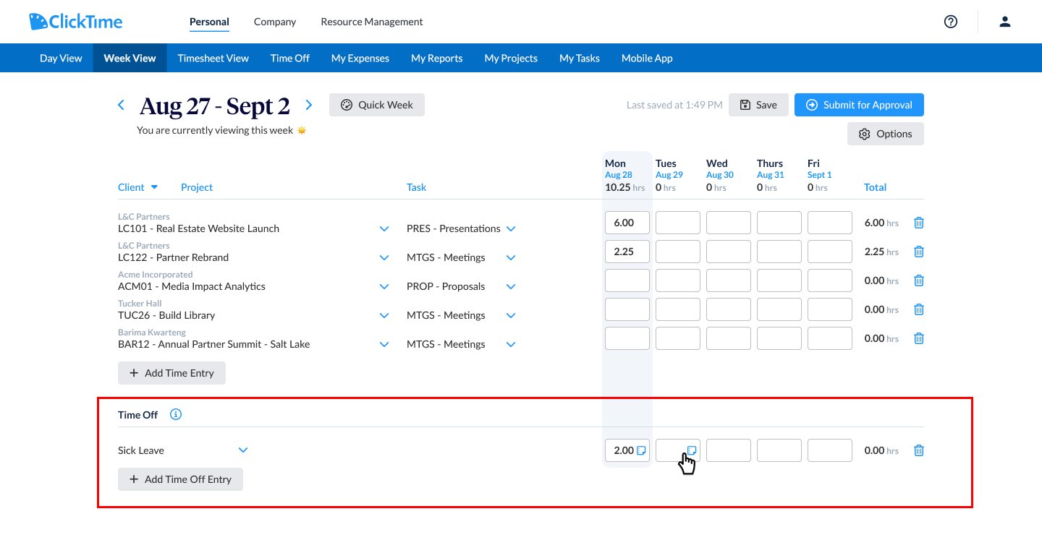Open project dropdown for LC101 Real Estate Website Launch
The image size is (1042, 540).
385,229
